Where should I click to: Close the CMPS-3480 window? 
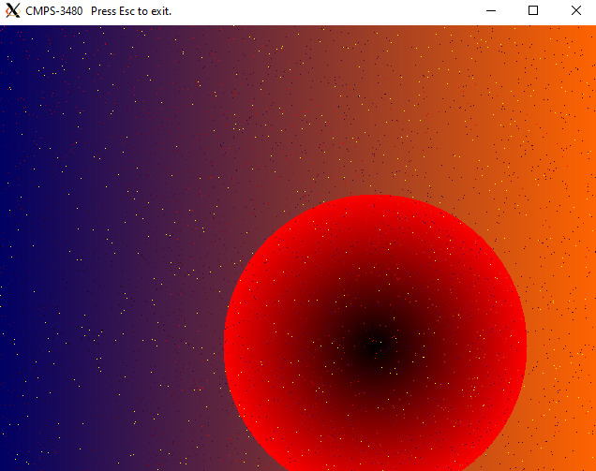tap(576, 10)
